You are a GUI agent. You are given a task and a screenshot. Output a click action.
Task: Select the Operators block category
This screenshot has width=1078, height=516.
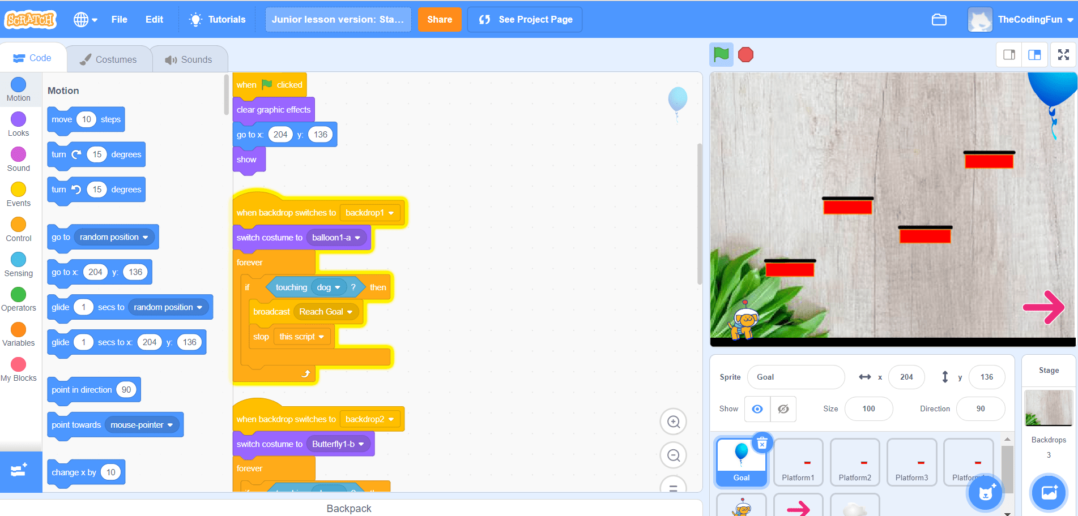point(19,300)
